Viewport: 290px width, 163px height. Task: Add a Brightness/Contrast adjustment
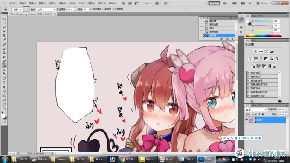tap(255, 51)
